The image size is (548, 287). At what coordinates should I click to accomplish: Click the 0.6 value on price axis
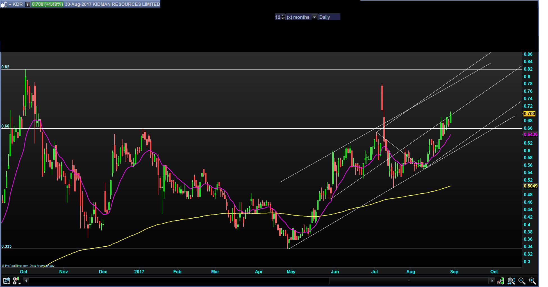527,151
